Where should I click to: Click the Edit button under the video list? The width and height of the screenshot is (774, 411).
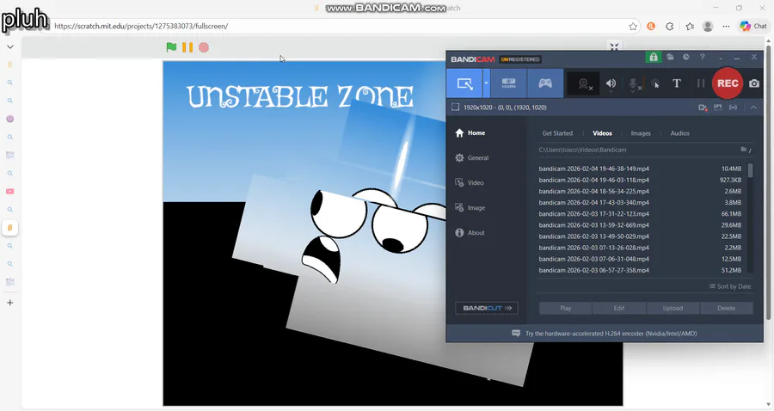coord(619,309)
